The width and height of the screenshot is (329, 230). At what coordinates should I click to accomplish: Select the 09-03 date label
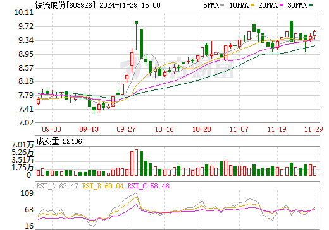[51, 129]
